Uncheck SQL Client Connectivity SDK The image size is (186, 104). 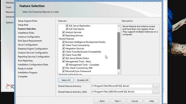point(63,68)
